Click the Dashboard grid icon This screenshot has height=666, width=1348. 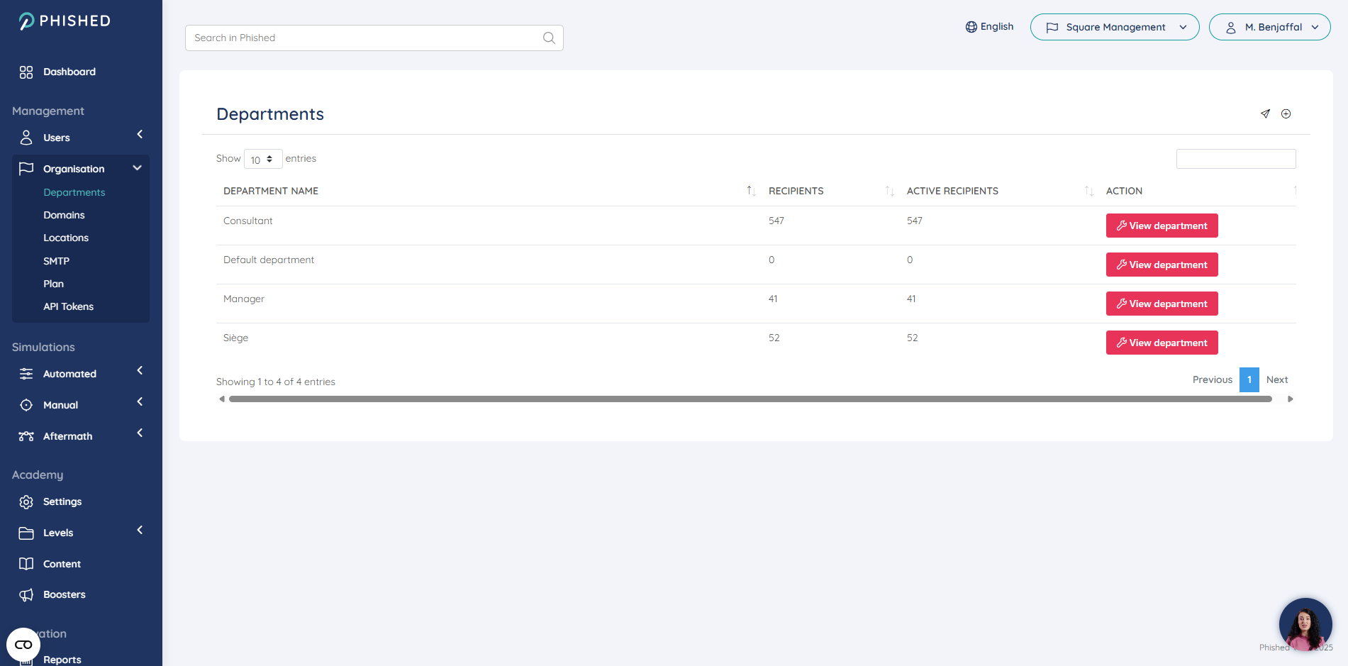pyautogui.click(x=26, y=72)
